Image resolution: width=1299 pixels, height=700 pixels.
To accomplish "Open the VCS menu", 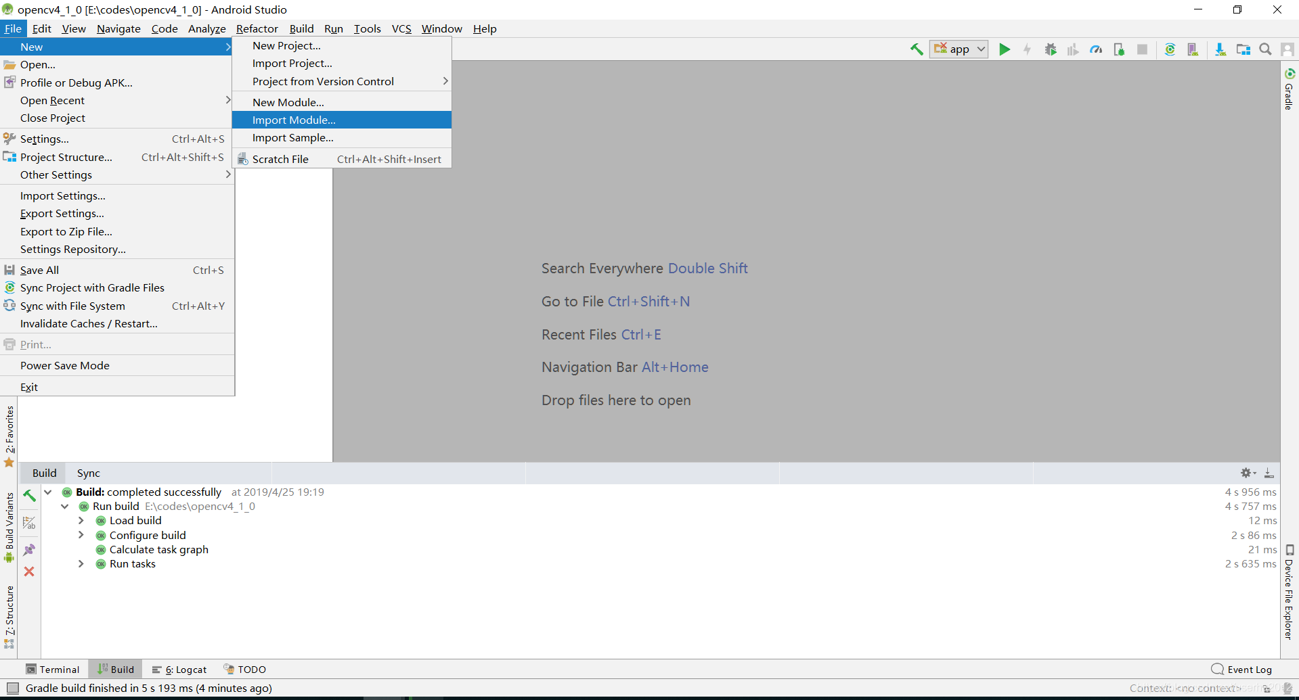I will [x=401, y=28].
